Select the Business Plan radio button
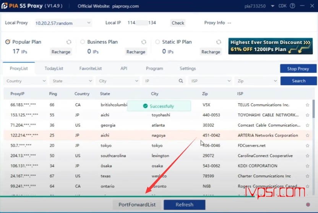This screenshot has height=213, width=318. [82, 42]
